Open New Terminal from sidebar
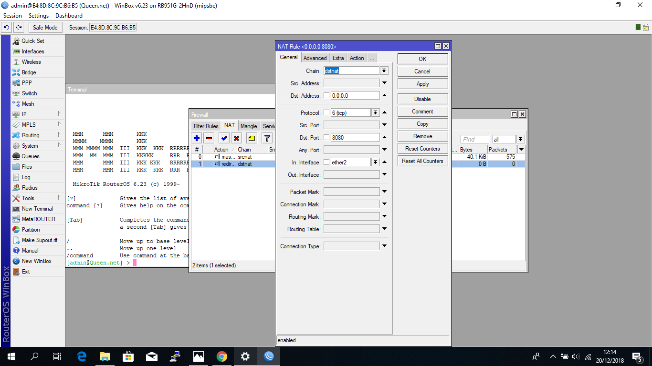 38,209
